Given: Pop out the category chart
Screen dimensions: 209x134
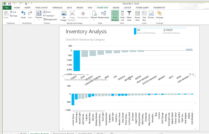Looking at the screenshot, I should click(193, 74).
